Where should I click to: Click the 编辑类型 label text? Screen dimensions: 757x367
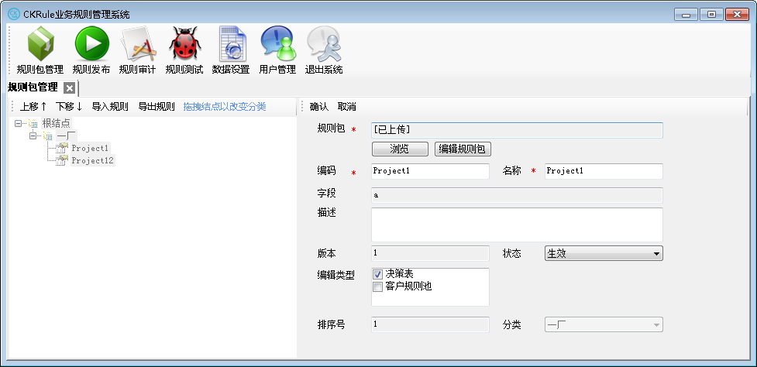click(x=336, y=276)
